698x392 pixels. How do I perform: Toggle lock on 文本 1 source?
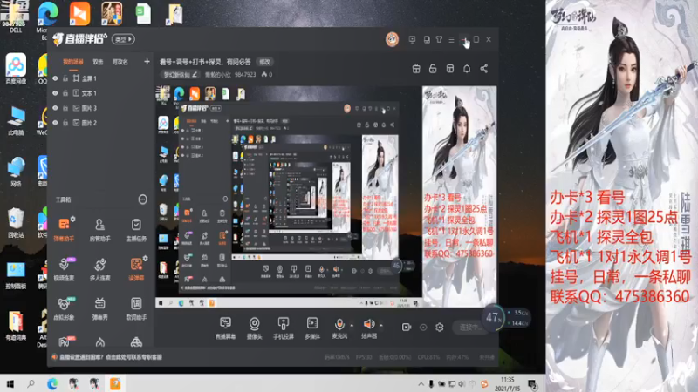pos(65,93)
